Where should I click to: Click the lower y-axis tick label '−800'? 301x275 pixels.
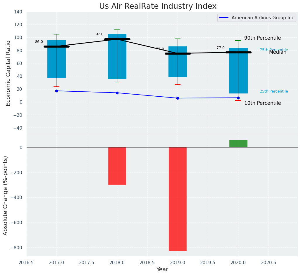[x=16, y=248]
